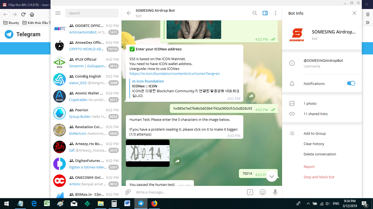Open the DigitexFutures chat
This screenshot has height=209, width=373.
tap(86, 164)
